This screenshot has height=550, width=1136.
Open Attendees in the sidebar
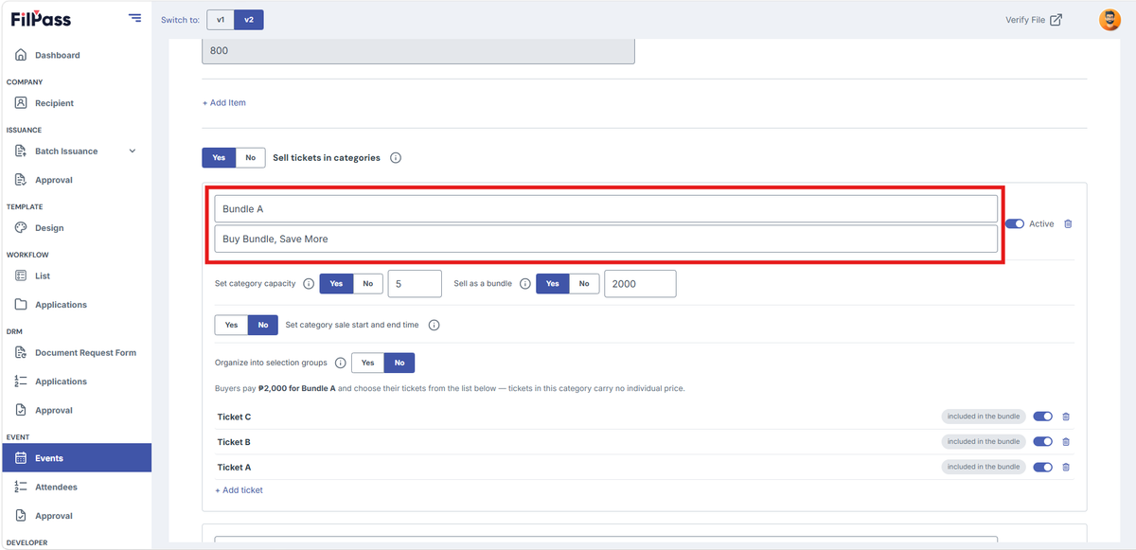[56, 487]
